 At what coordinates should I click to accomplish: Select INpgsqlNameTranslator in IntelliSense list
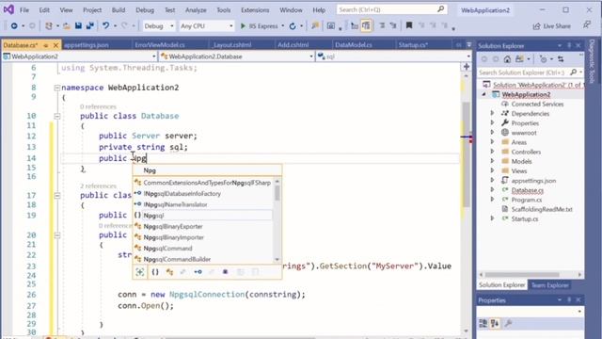(176, 204)
